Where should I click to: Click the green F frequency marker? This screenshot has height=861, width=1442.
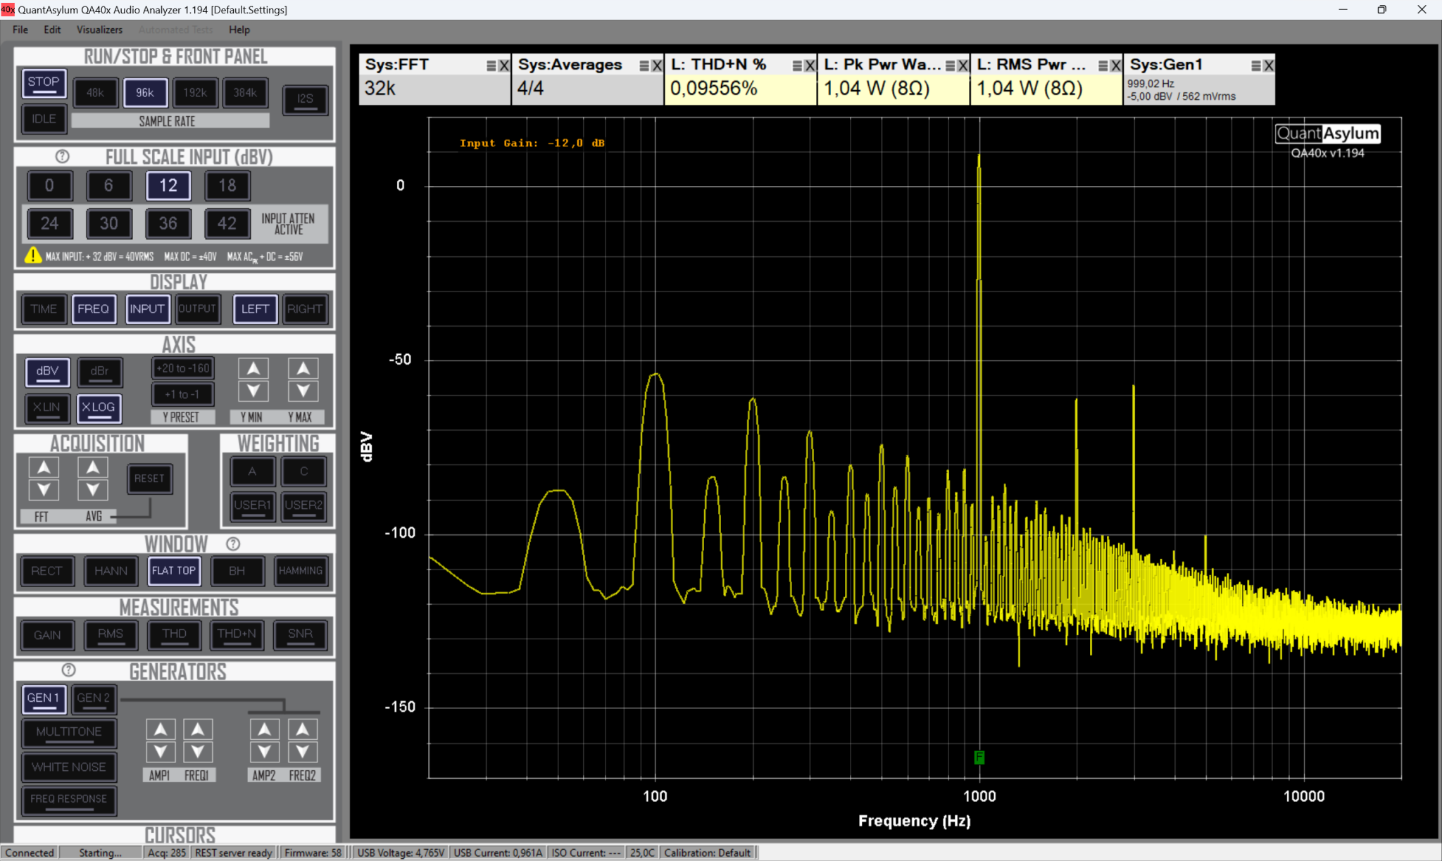(979, 758)
